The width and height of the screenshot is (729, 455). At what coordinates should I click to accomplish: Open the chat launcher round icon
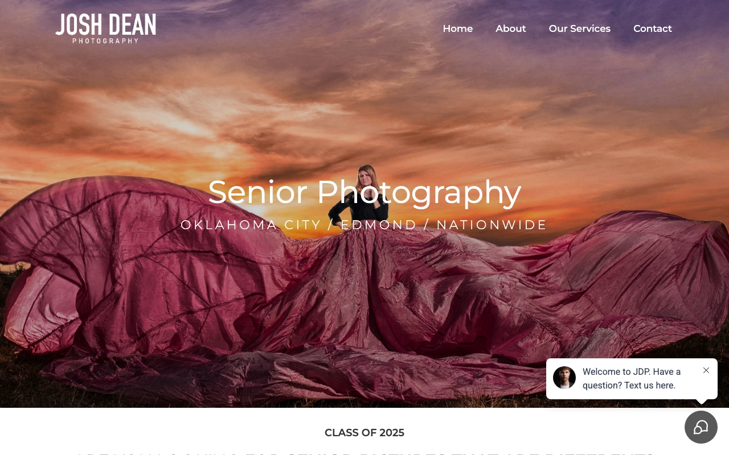coord(701,427)
